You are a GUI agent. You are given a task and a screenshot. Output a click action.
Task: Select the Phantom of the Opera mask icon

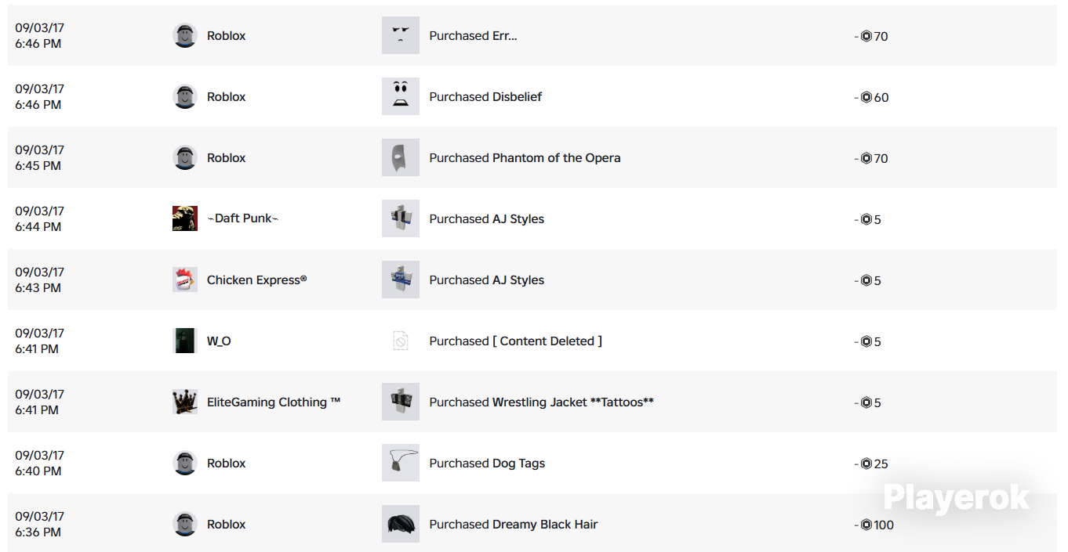pos(401,157)
